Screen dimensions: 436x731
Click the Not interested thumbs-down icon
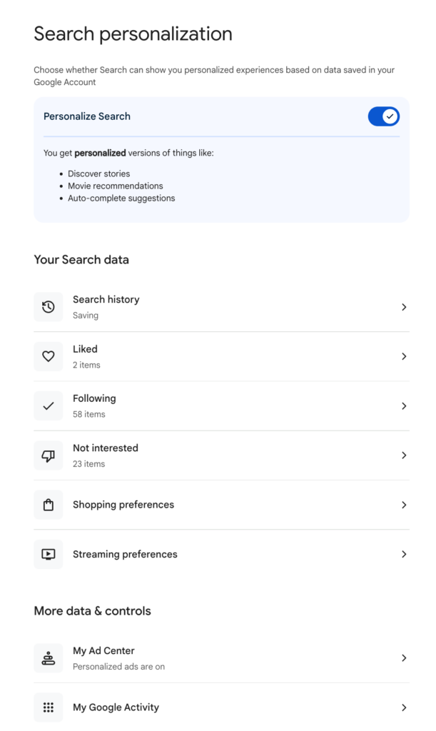click(x=48, y=455)
